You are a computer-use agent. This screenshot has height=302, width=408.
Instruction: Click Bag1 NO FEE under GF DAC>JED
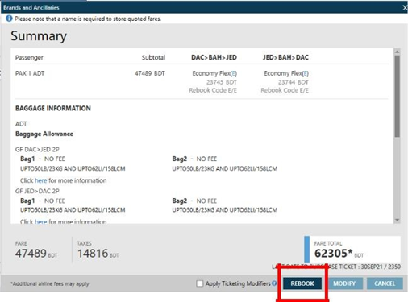43,159
